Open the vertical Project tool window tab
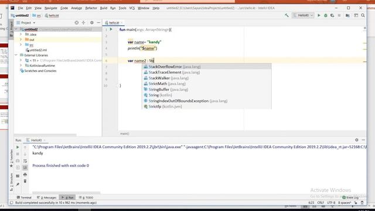The image size is (375, 211). 11,29
